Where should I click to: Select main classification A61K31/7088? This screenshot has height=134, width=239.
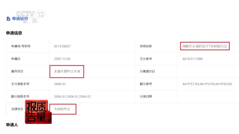point(192,59)
